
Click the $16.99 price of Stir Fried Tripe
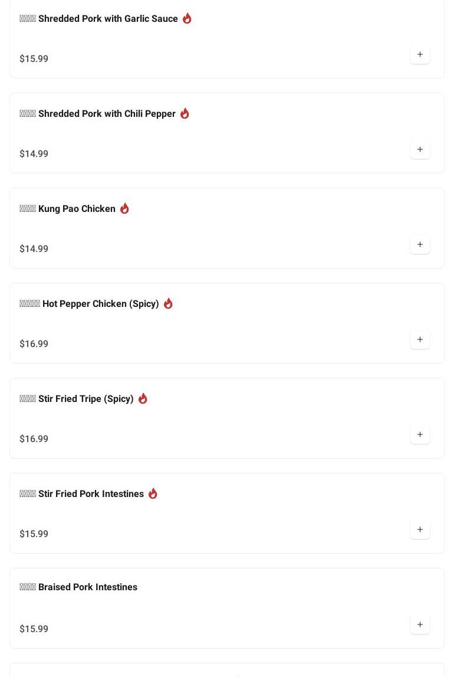click(34, 439)
